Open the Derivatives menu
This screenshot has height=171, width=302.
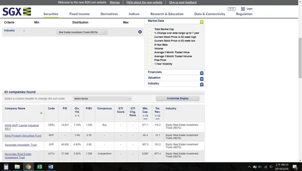click(x=109, y=14)
